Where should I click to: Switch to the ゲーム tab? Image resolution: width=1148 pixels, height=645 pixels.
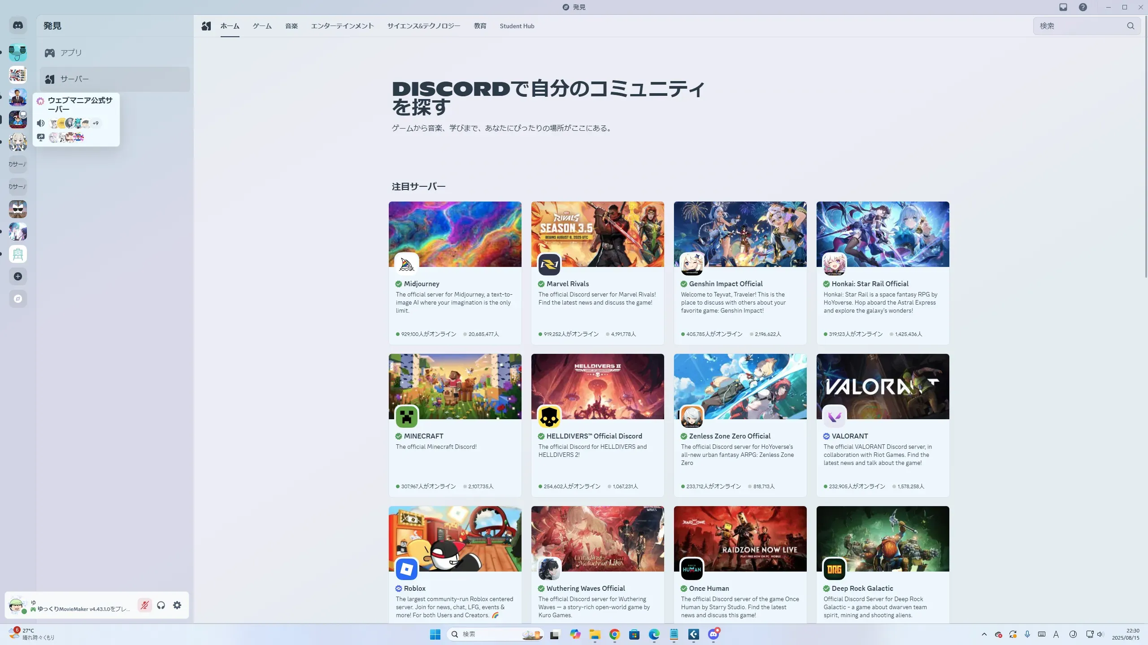point(262,26)
